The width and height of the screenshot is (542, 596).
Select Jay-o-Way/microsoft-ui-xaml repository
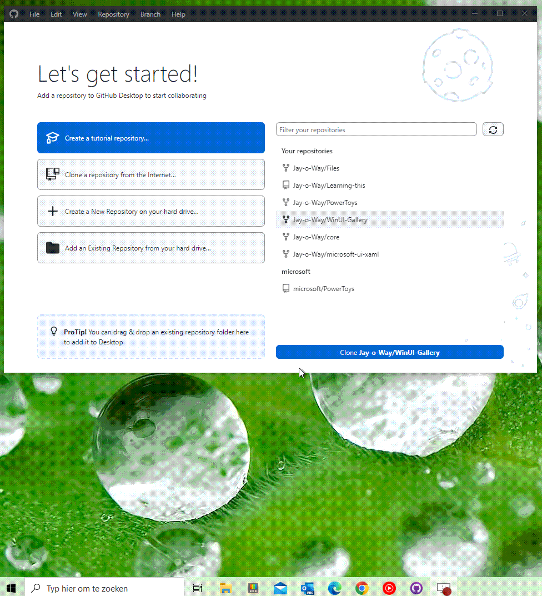(x=390, y=254)
